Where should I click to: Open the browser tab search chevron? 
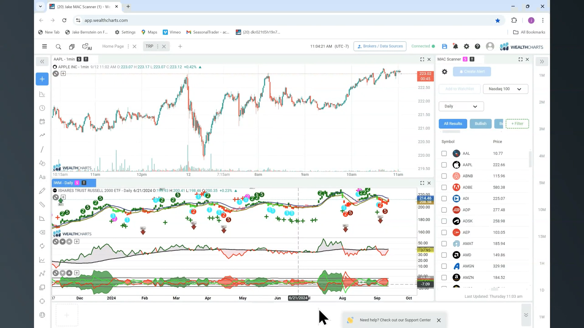(40, 6)
